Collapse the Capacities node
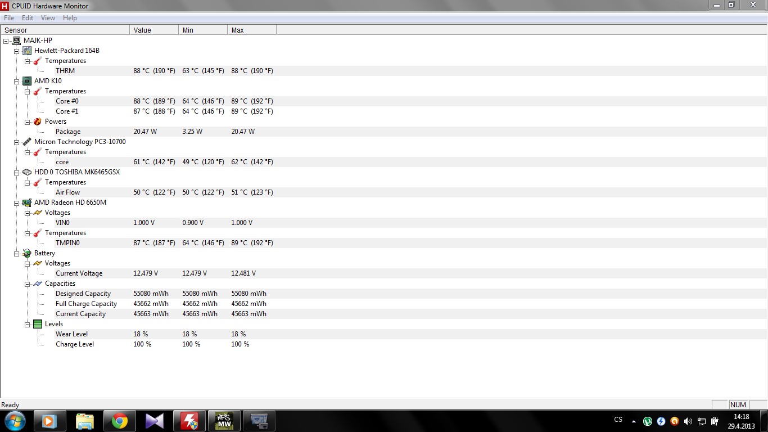The width and height of the screenshot is (768, 432). [27, 283]
